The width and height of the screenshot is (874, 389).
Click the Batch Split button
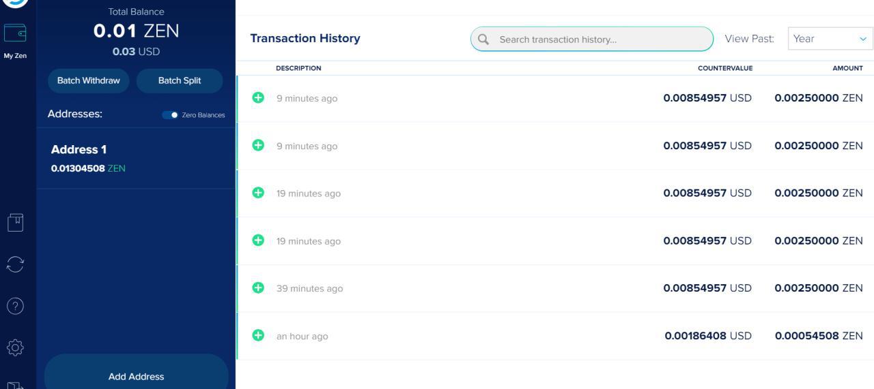180,80
